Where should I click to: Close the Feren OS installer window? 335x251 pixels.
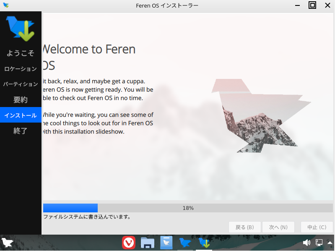[327, 5]
